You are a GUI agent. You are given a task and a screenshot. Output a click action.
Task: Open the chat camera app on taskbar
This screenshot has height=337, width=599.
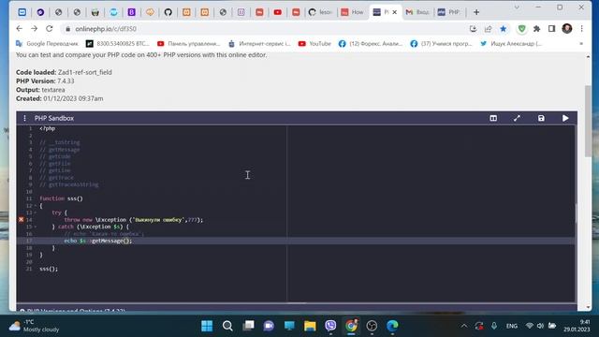(x=269, y=326)
